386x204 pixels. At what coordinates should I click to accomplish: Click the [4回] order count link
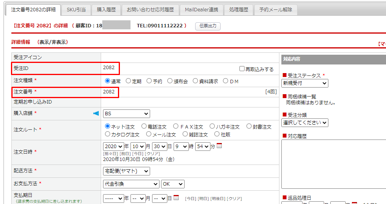pos(271,92)
